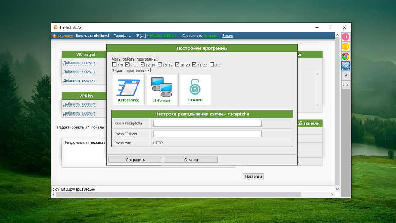Toggle the 15-17 hours checkbox
The width and height of the screenshot is (396, 223).
(160, 64)
